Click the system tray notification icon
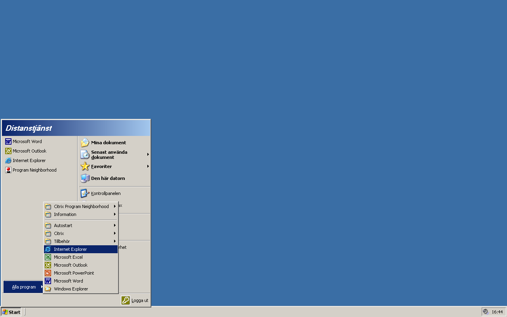 [x=486, y=312]
